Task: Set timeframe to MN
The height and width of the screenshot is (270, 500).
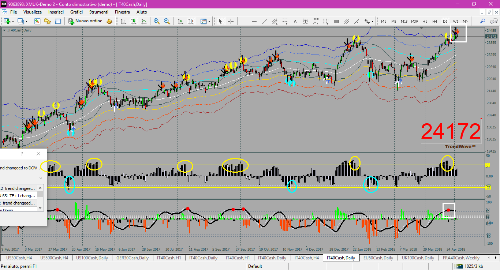Action: coord(465,21)
